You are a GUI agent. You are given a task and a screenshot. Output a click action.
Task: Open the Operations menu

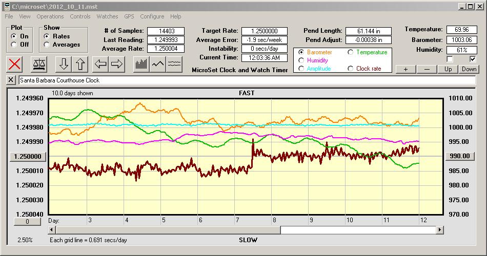(50, 16)
